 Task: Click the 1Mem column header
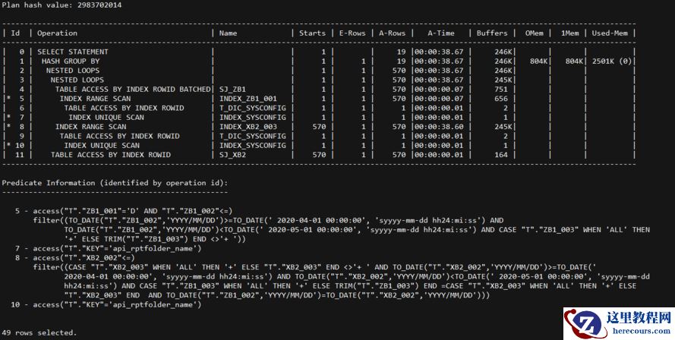coord(570,33)
